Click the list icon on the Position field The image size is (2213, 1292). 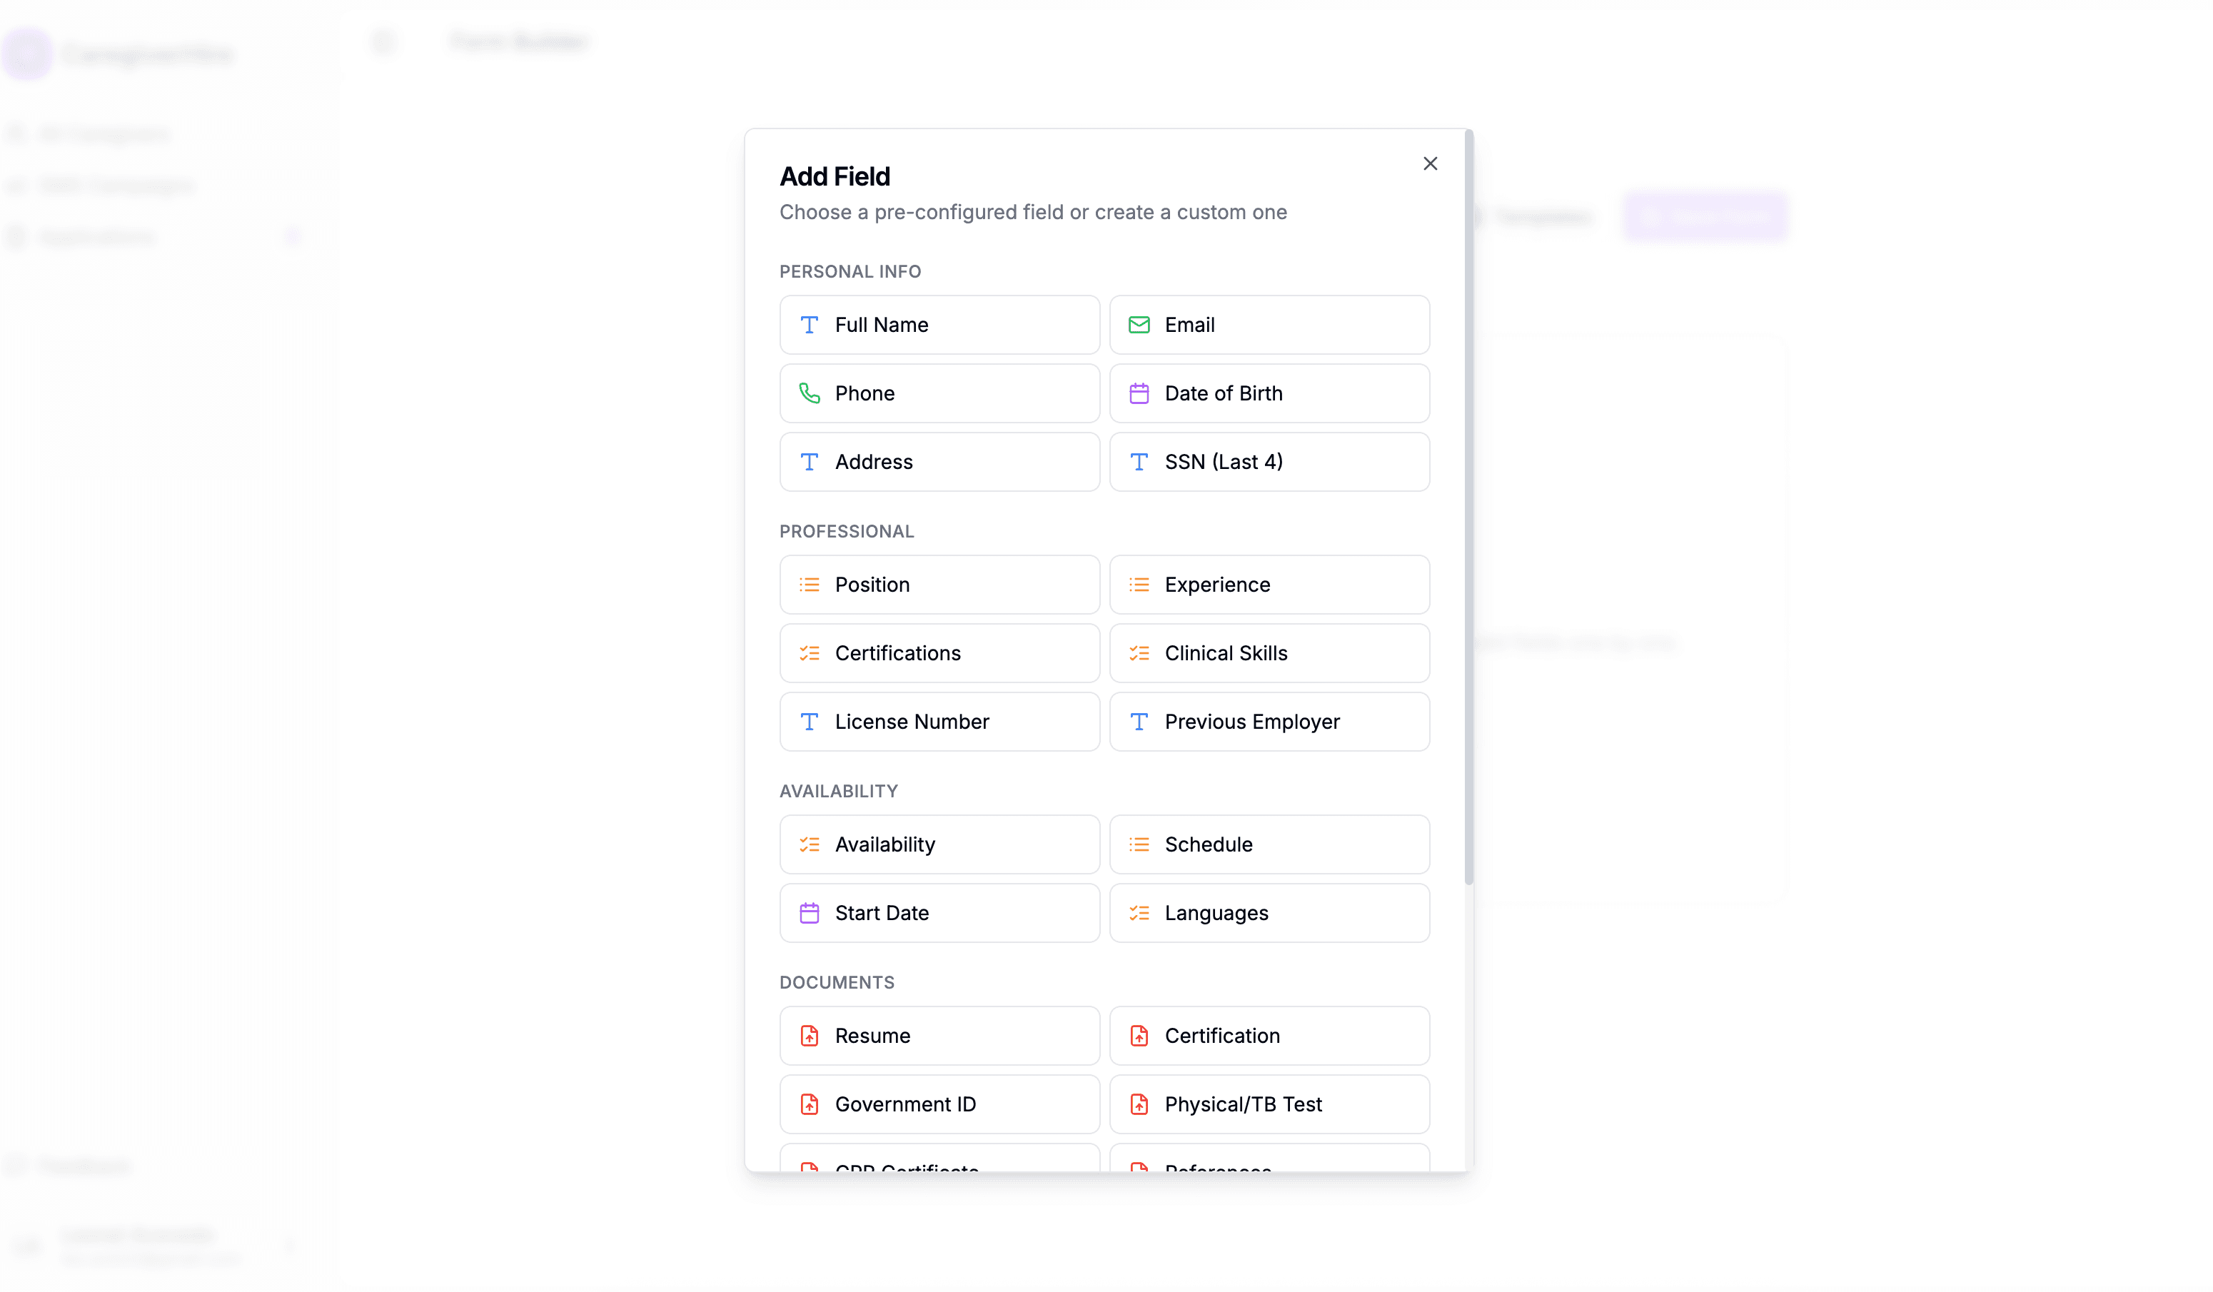coord(809,584)
